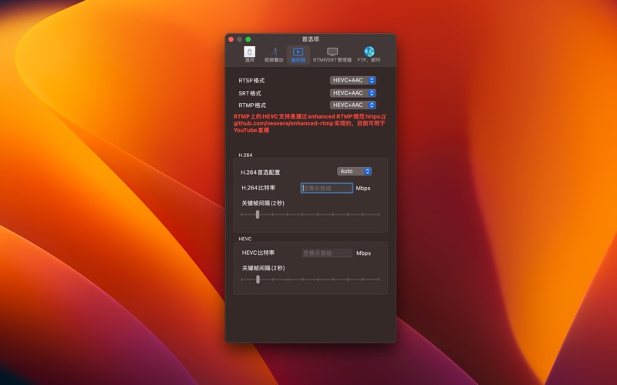The image size is (617, 385).
Task: Click the H.264 比特率 input field
Action: [327, 188]
